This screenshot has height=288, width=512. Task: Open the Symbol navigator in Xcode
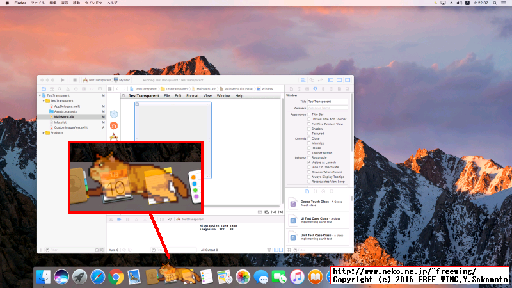[x=52, y=89]
